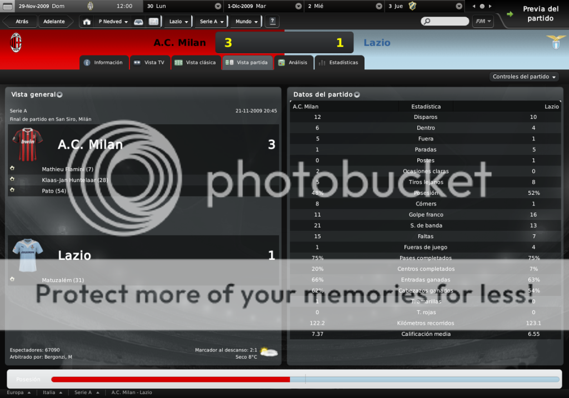Open the Mundo dropdown menu
The height and width of the screenshot is (398, 569).
pyautogui.click(x=246, y=22)
